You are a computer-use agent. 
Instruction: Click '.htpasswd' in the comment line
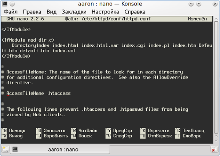[x=131, y=109]
